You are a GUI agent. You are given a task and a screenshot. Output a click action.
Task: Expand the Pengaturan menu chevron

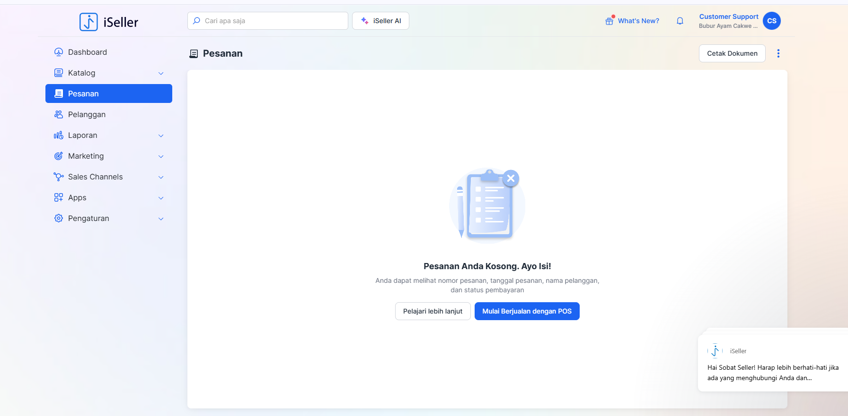[x=161, y=219]
